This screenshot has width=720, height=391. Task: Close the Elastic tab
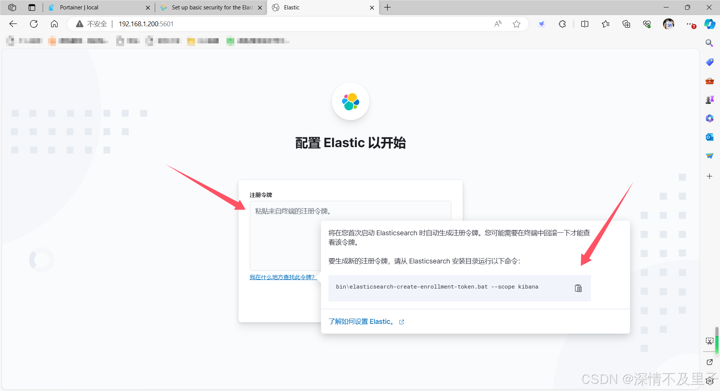tap(372, 8)
